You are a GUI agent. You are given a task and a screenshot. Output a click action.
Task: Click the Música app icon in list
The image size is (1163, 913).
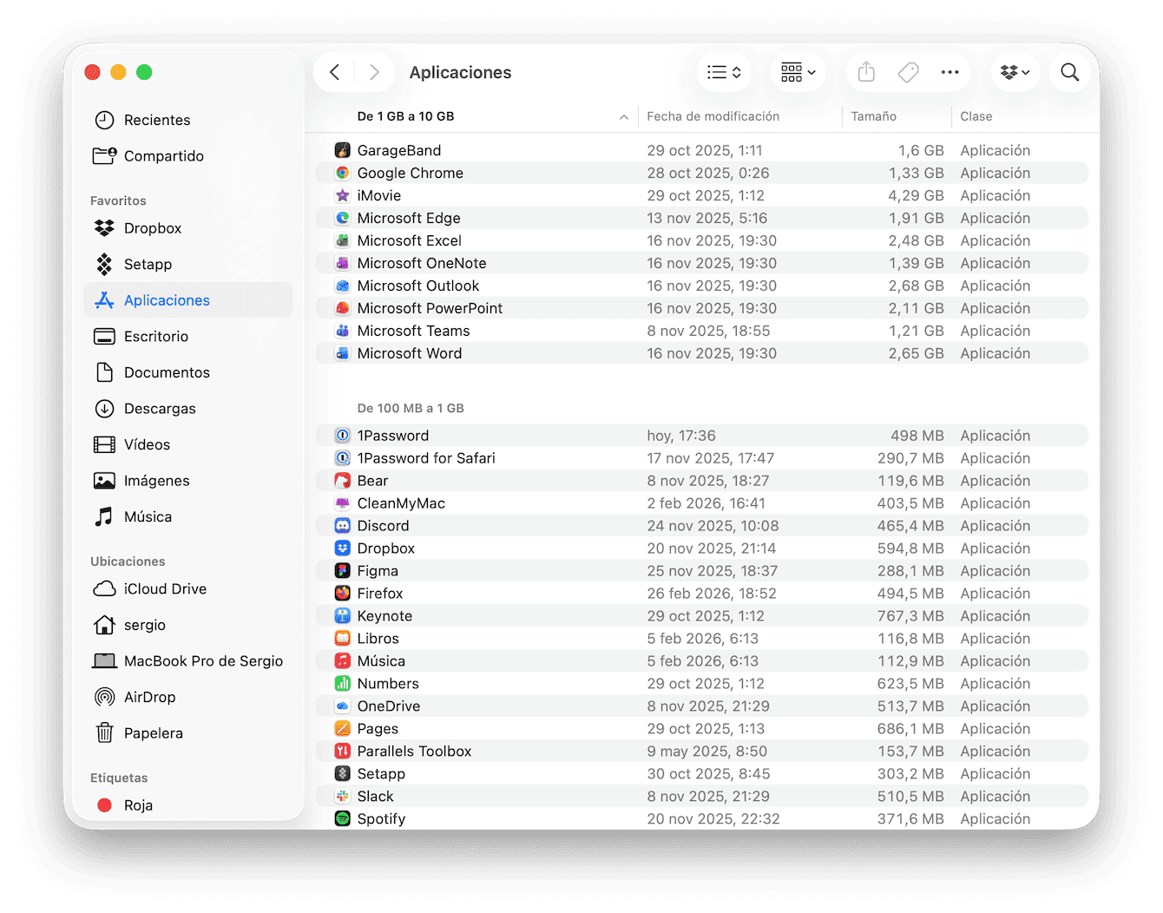click(343, 661)
